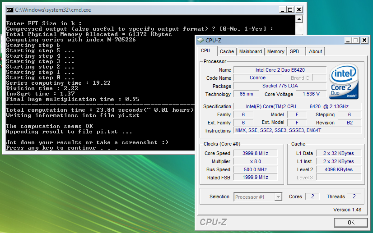Click the Cores count value
The width and height of the screenshot is (373, 233).
coord(312,196)
